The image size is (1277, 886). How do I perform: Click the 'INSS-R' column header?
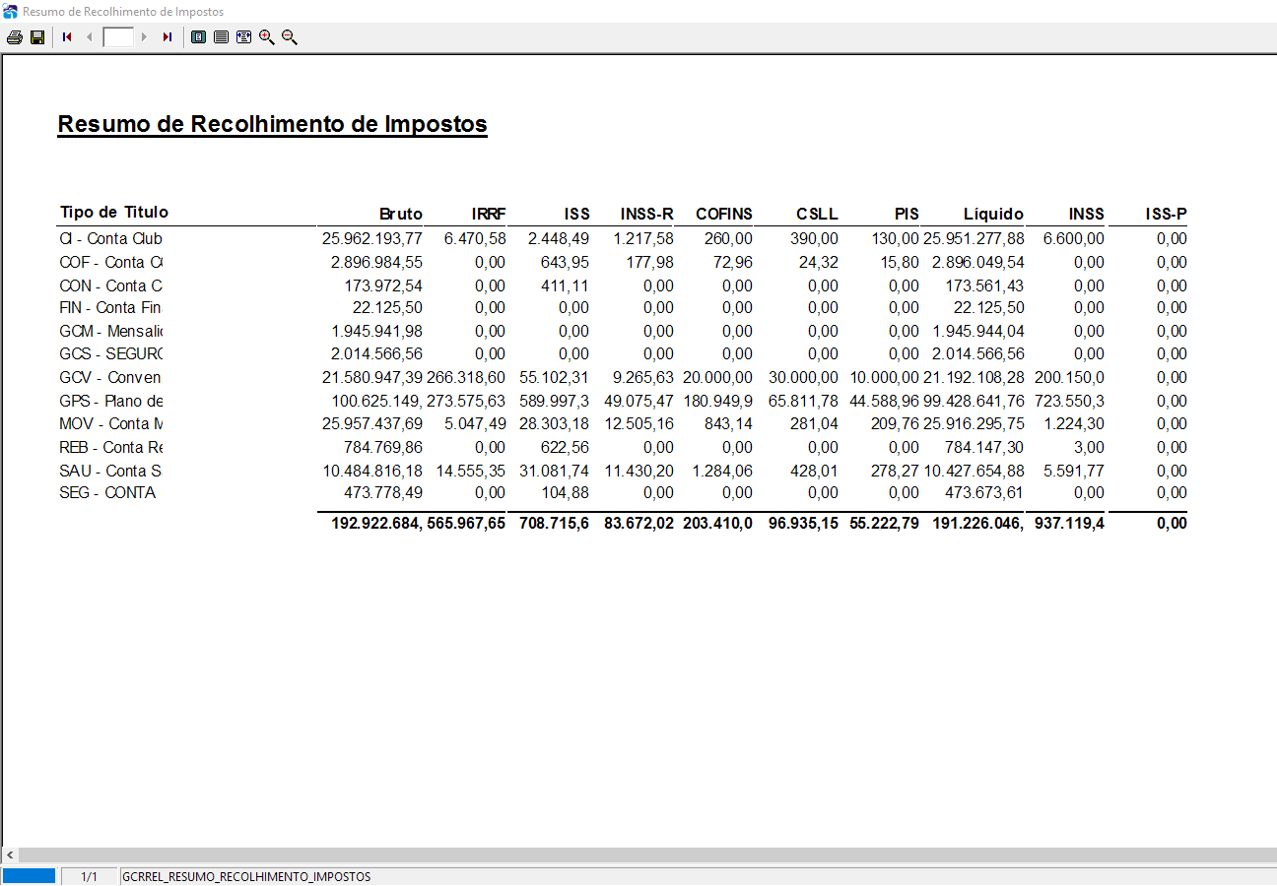point(647,214)
